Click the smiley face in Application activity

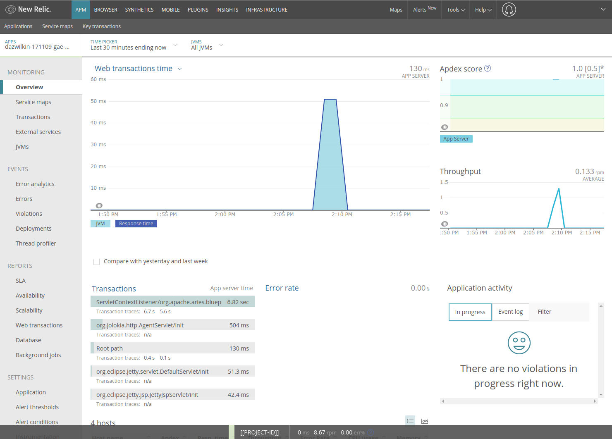(519, 343)
